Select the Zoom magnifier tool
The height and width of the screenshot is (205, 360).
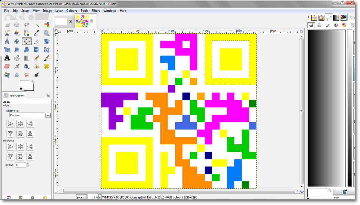pyautogui.click(x=46, y=33)
